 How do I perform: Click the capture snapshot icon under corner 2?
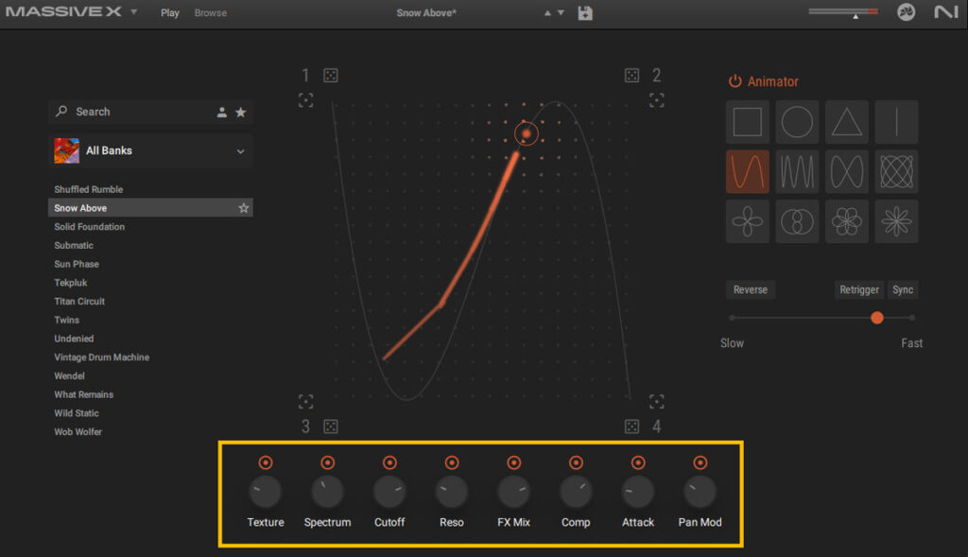pyautogui.click(x=657, y=100)
